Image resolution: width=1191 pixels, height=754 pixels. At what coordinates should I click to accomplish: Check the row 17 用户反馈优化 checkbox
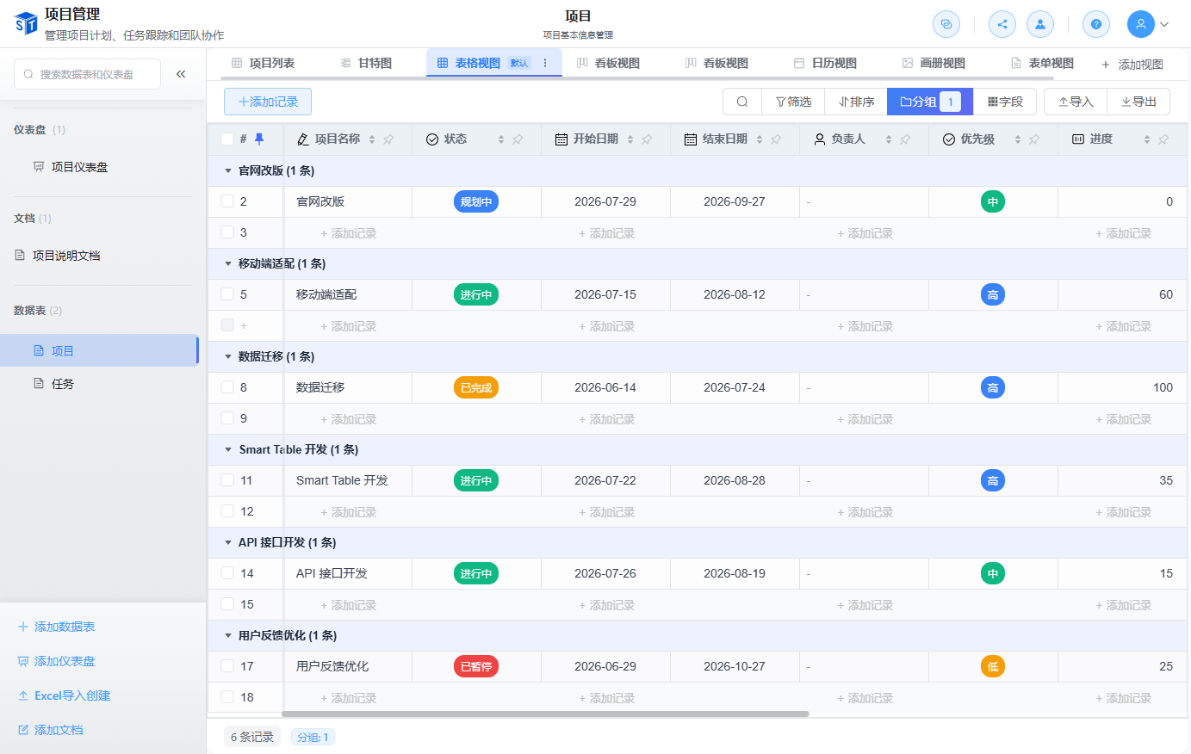227,665
